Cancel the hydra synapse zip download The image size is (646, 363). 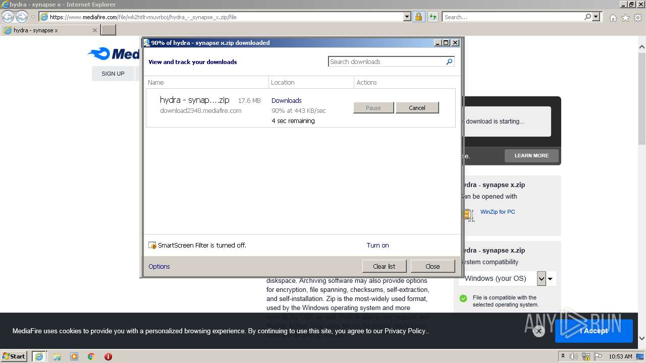[x=417, y=108]
